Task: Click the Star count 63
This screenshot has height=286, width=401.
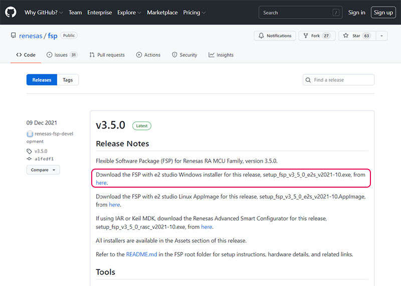Action: pyautogui.click(x=367, y=36)
